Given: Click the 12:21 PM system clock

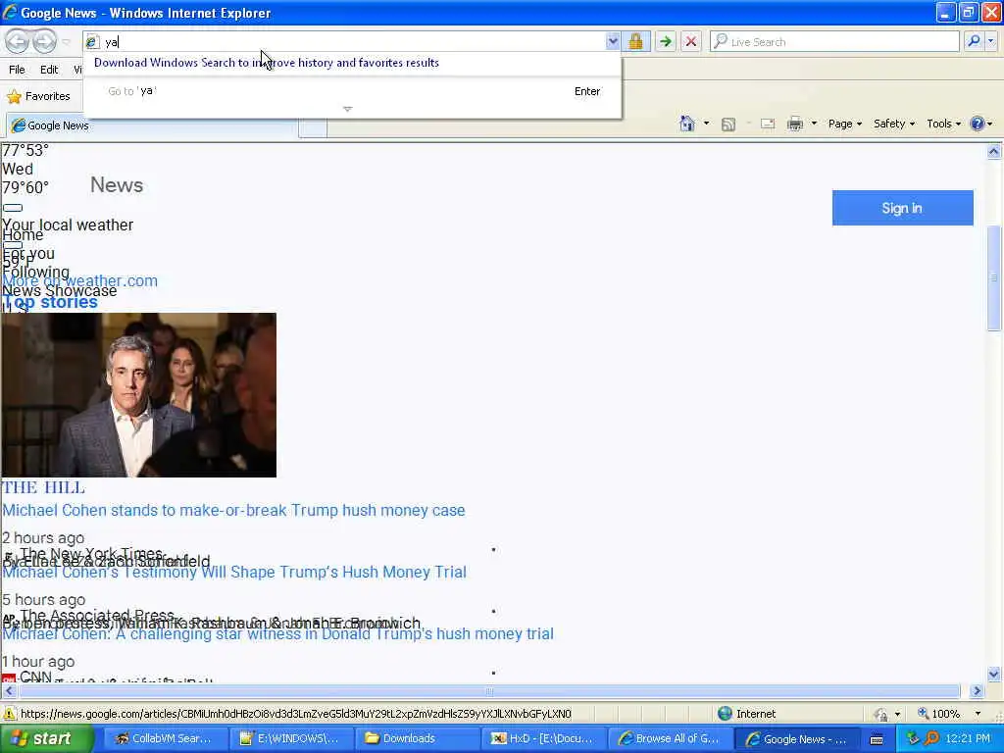Looking at the screenshot, I should (968, 739).
